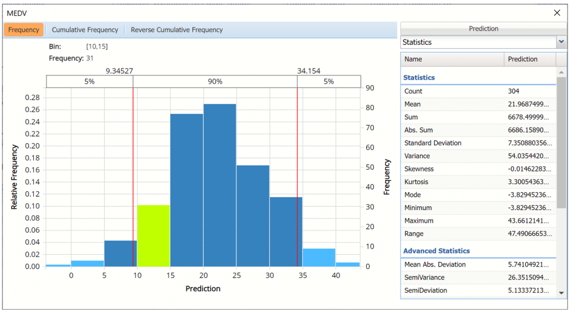Open Reverse Cumulative Frequency tab
Screen dimensions: 570x310
pyautogui.click(x=177, y=30)
